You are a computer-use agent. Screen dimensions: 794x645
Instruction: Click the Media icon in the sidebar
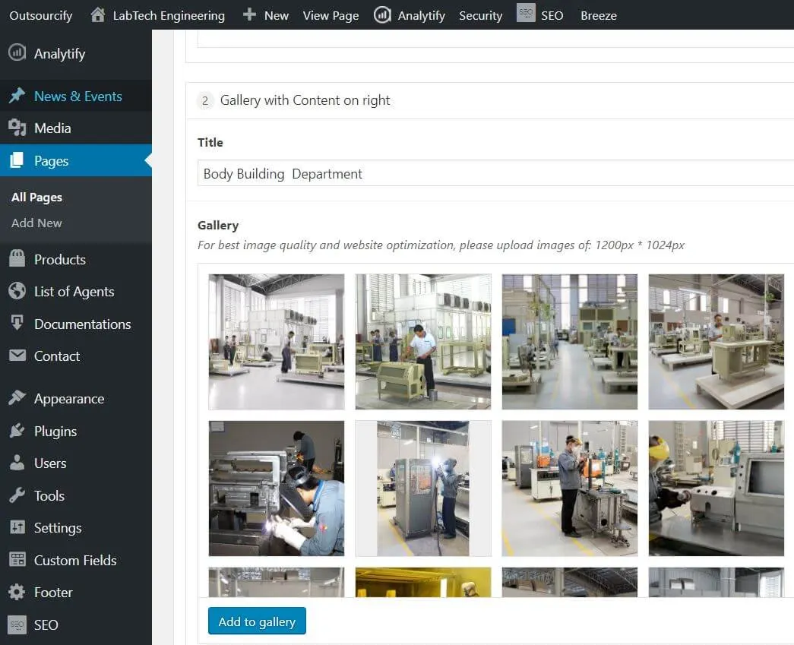click(x=17, y=128)
